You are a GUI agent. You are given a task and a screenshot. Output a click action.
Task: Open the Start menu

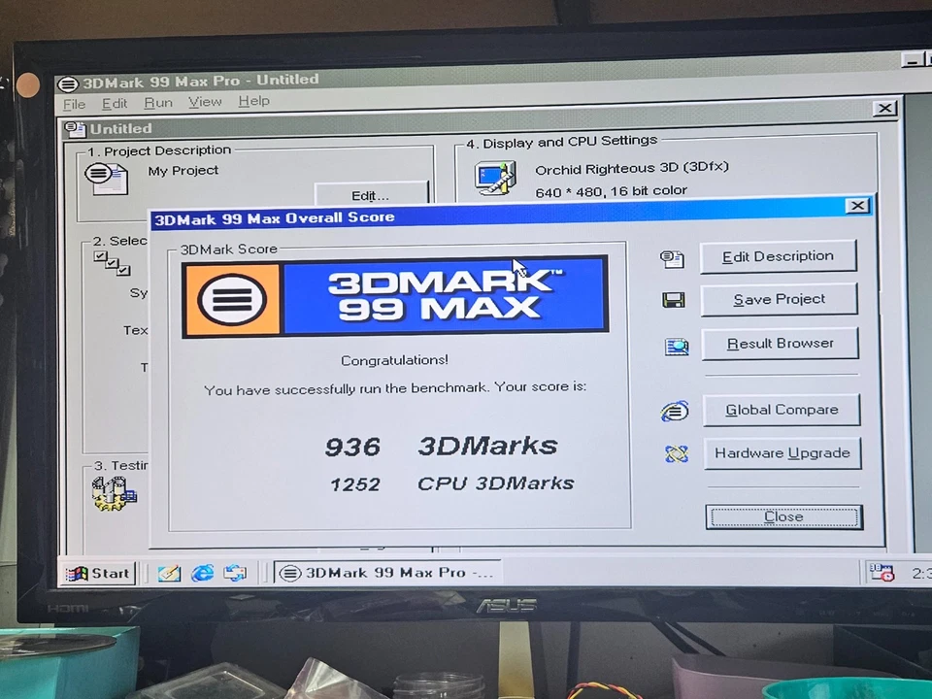pos(96,573)
